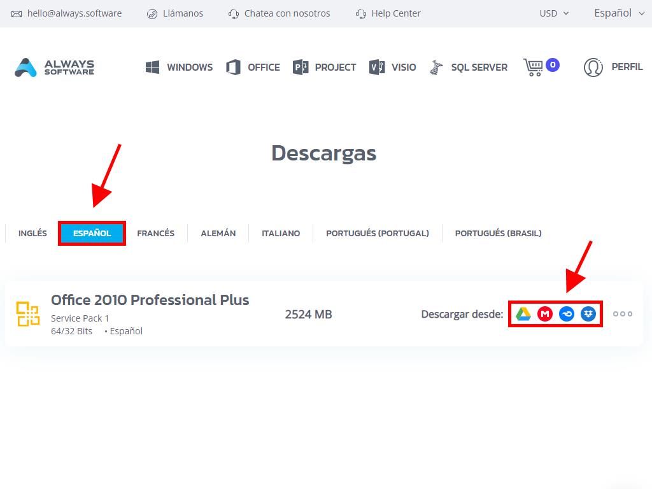The height and width of the screenshot is (489, 652).
Task: Open the shopping cart icon
Action: coord(534,67)
